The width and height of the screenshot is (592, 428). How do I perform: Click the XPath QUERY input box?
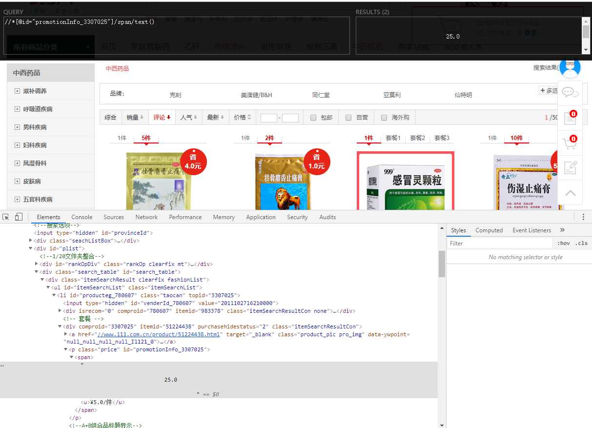[176, 36]
